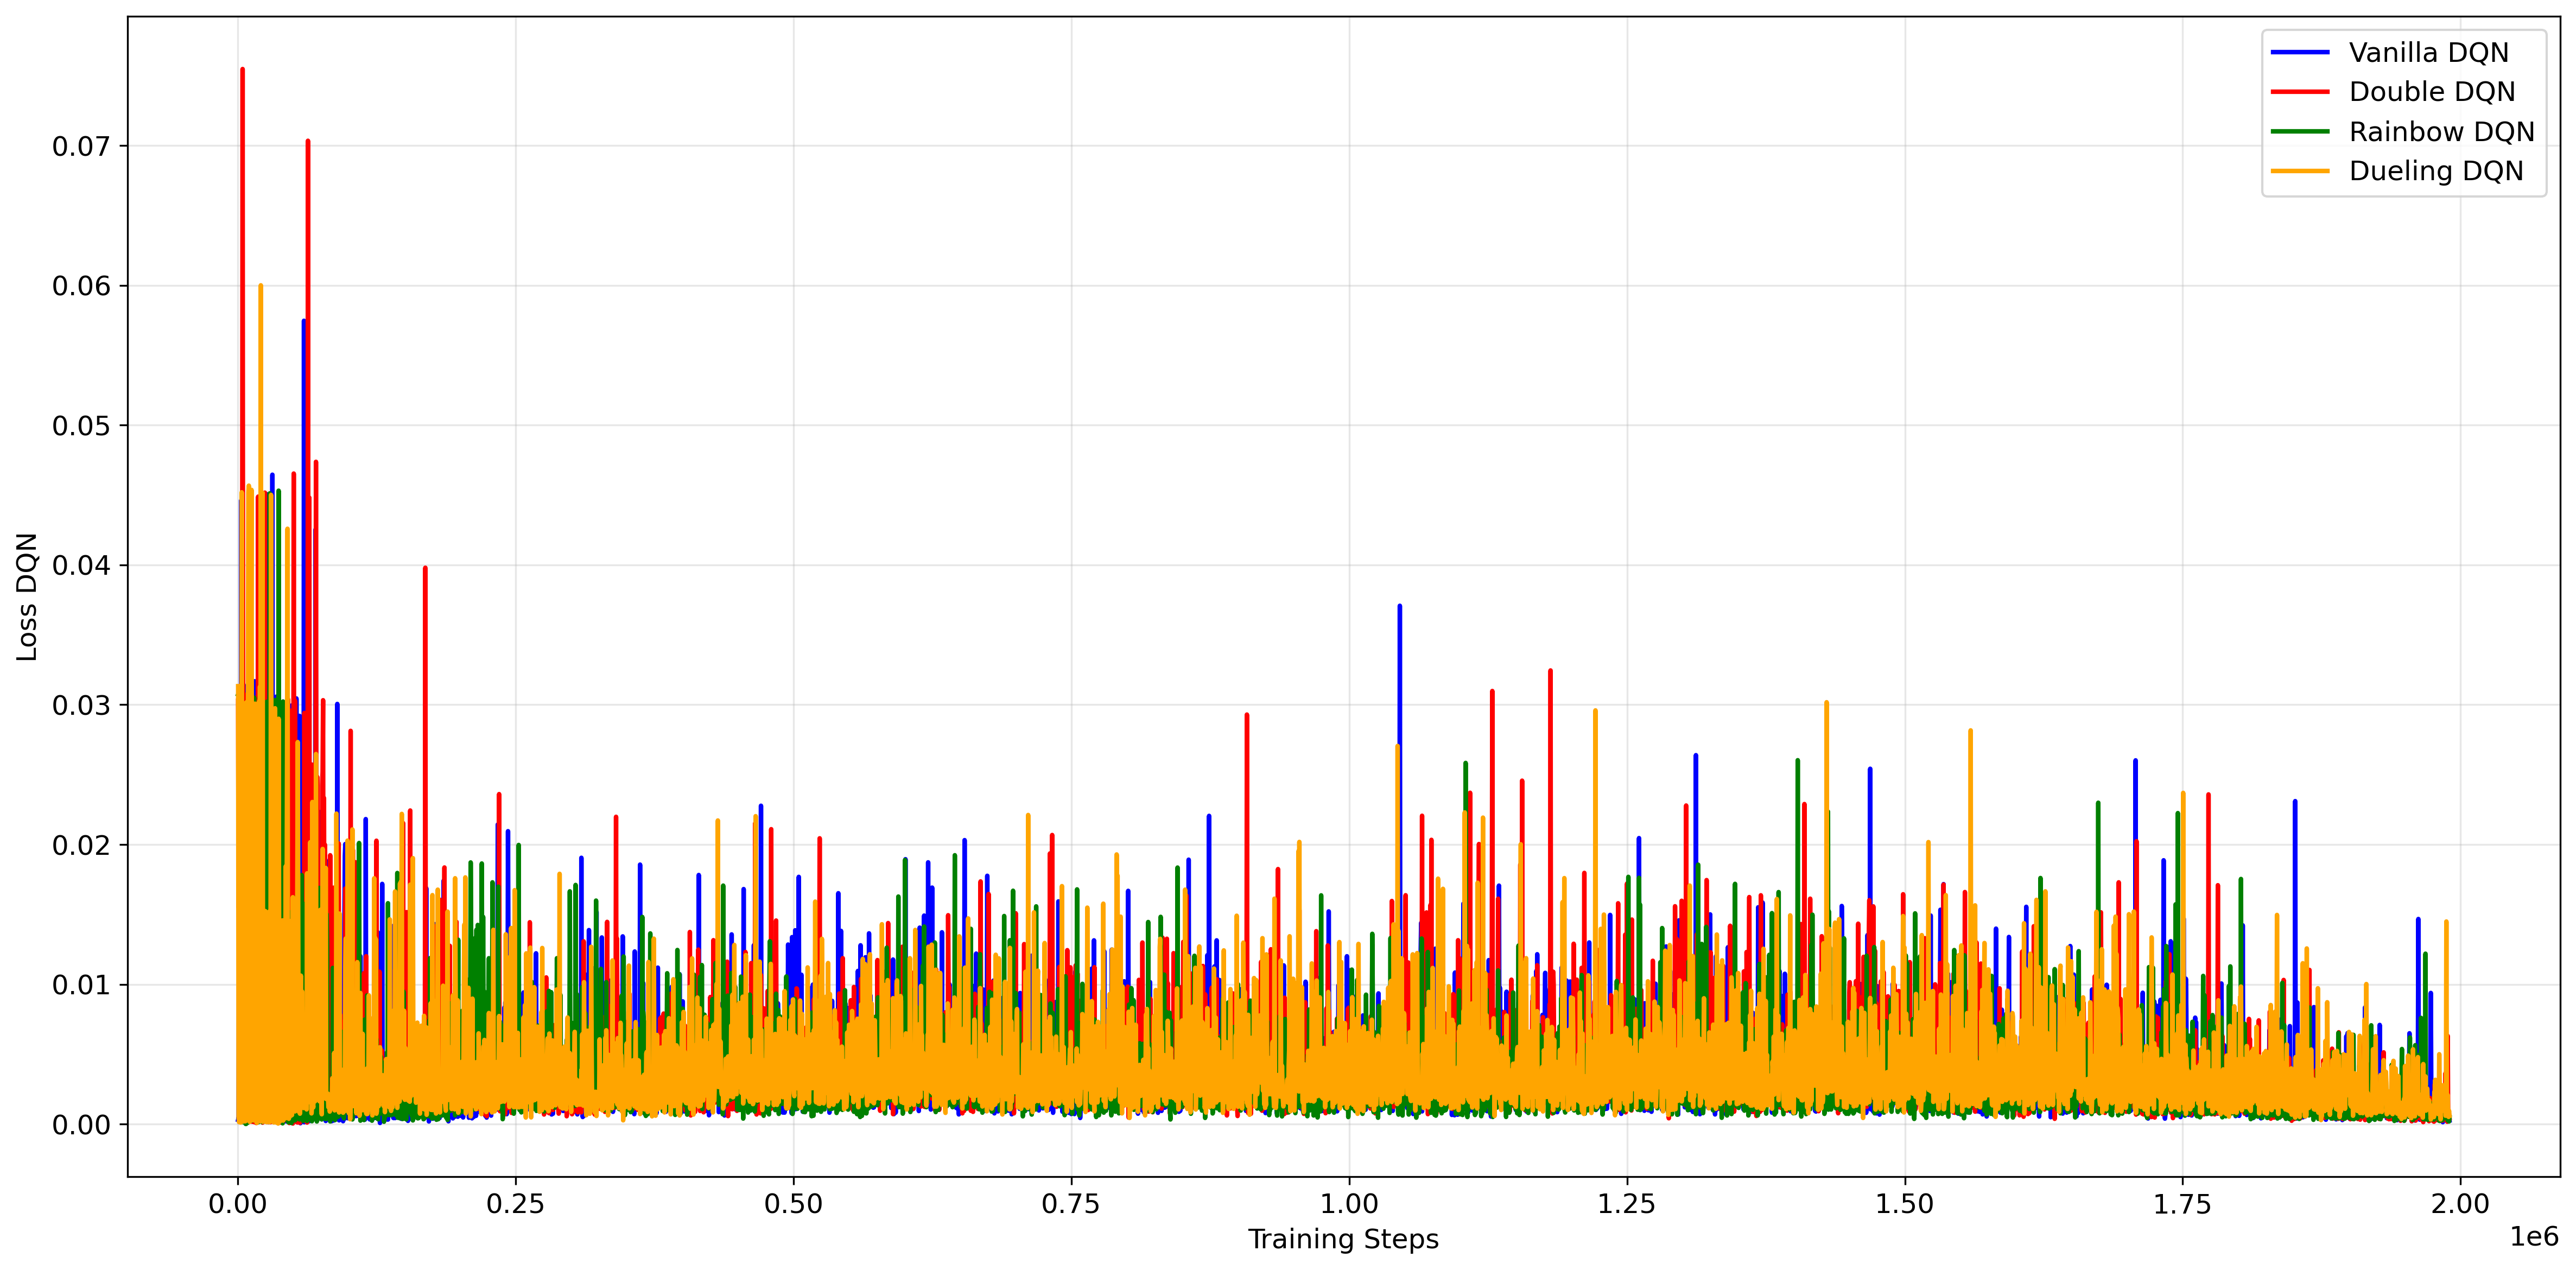
Task: Click the tallest red spike's peak
Action: 243,70
